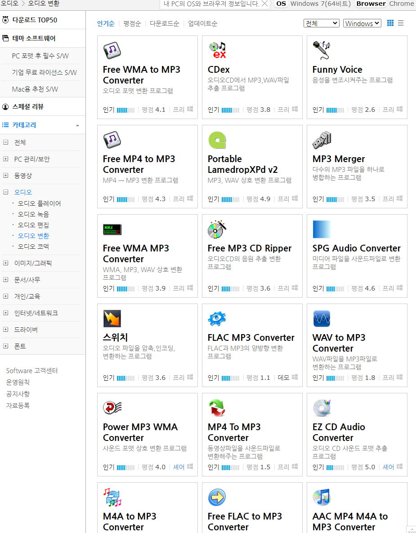
Task: Select 전체 category in sidebar
Action: click(20, 142)
